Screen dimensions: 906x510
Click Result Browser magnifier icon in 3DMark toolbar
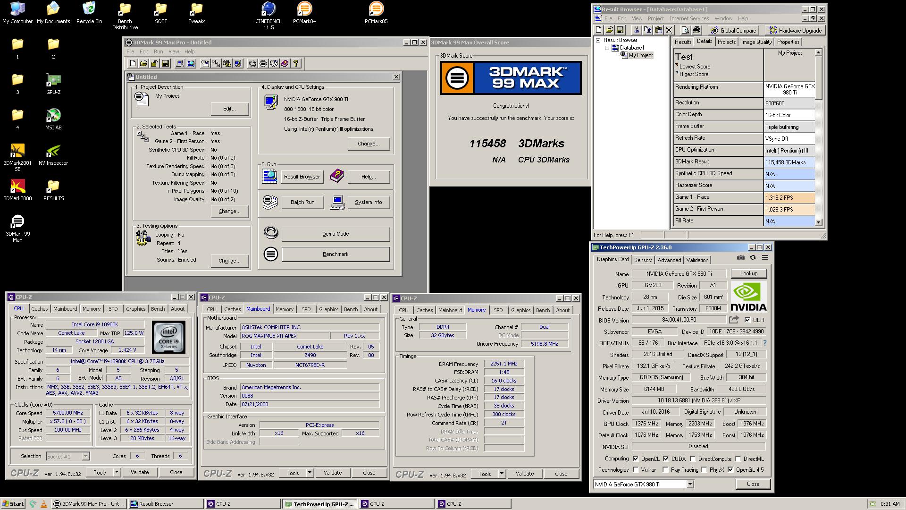click(191, 63)
